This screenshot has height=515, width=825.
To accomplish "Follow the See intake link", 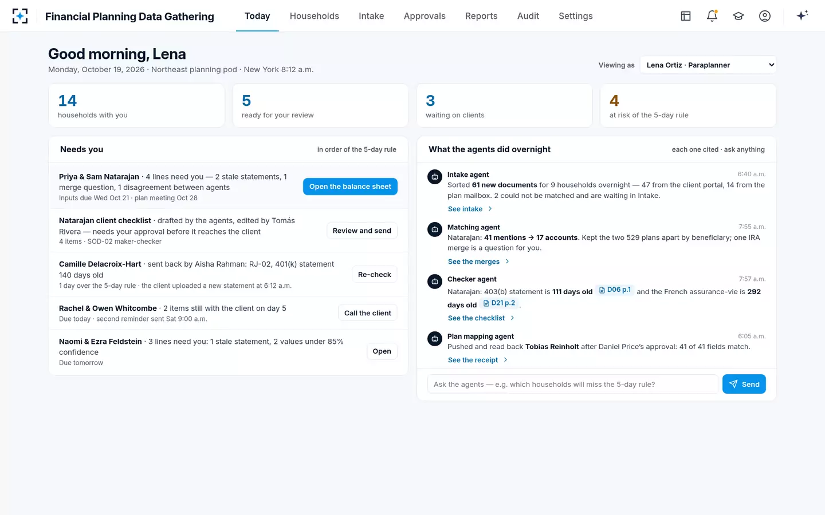I will coord(470,209).
